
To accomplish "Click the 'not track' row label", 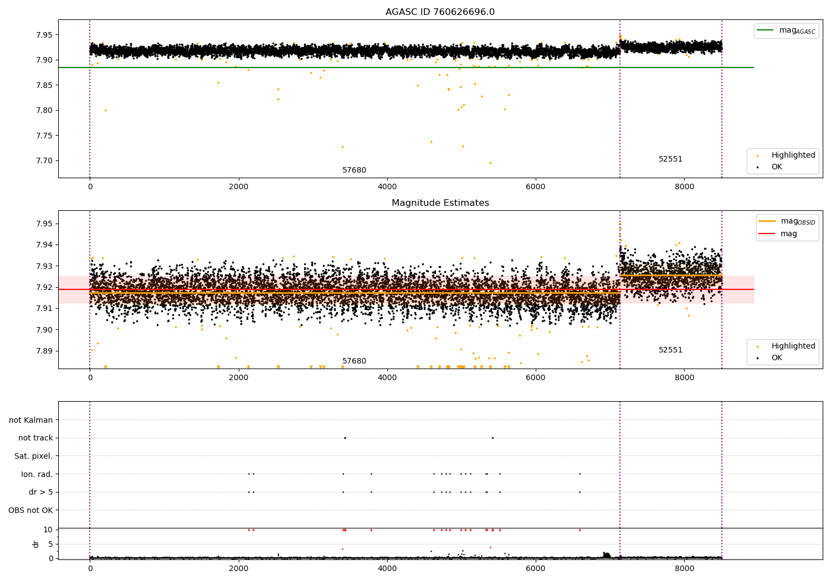I will click(35, 438).
